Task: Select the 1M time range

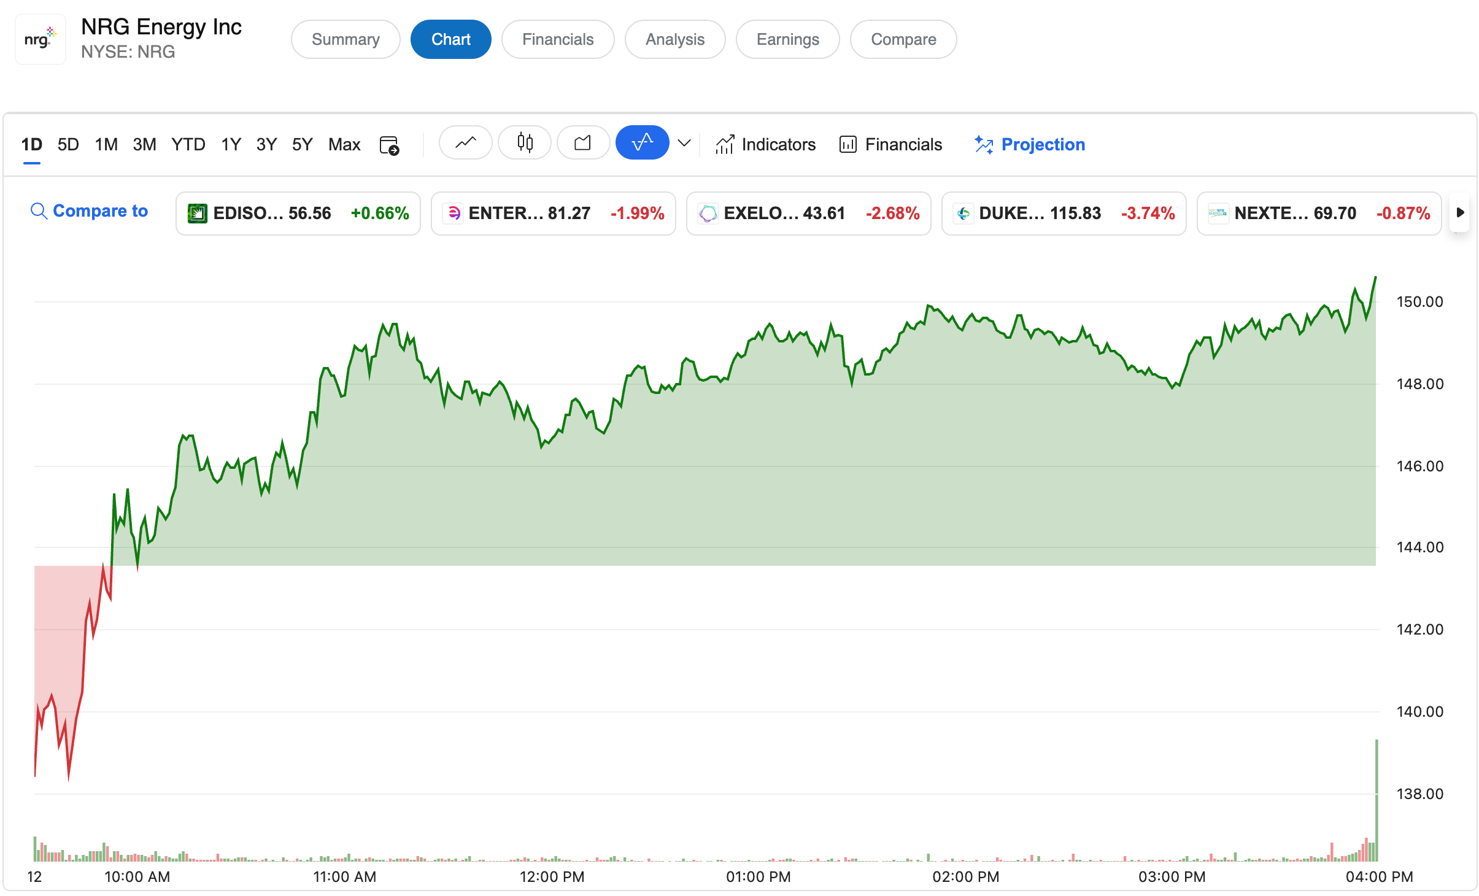Action: click(106, 145)
